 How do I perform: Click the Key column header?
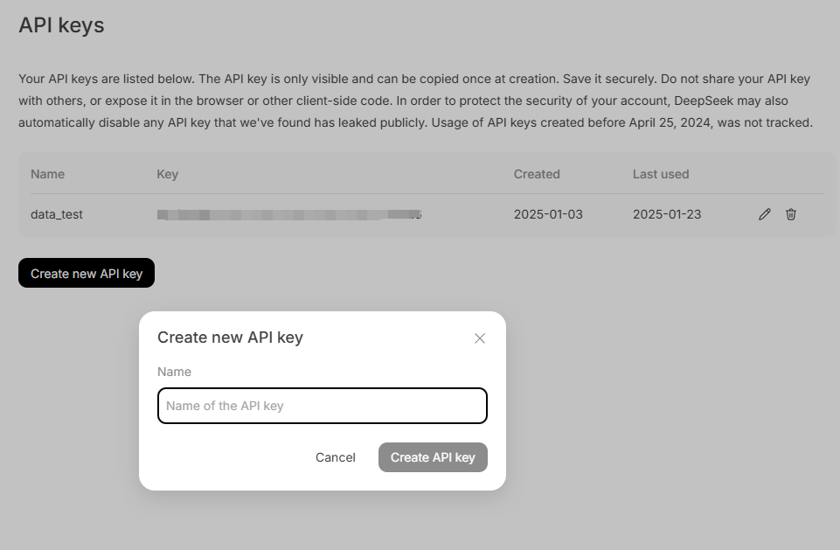167,174
